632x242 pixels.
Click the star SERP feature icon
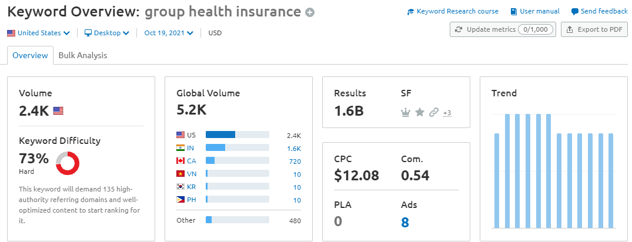(419, 112)
